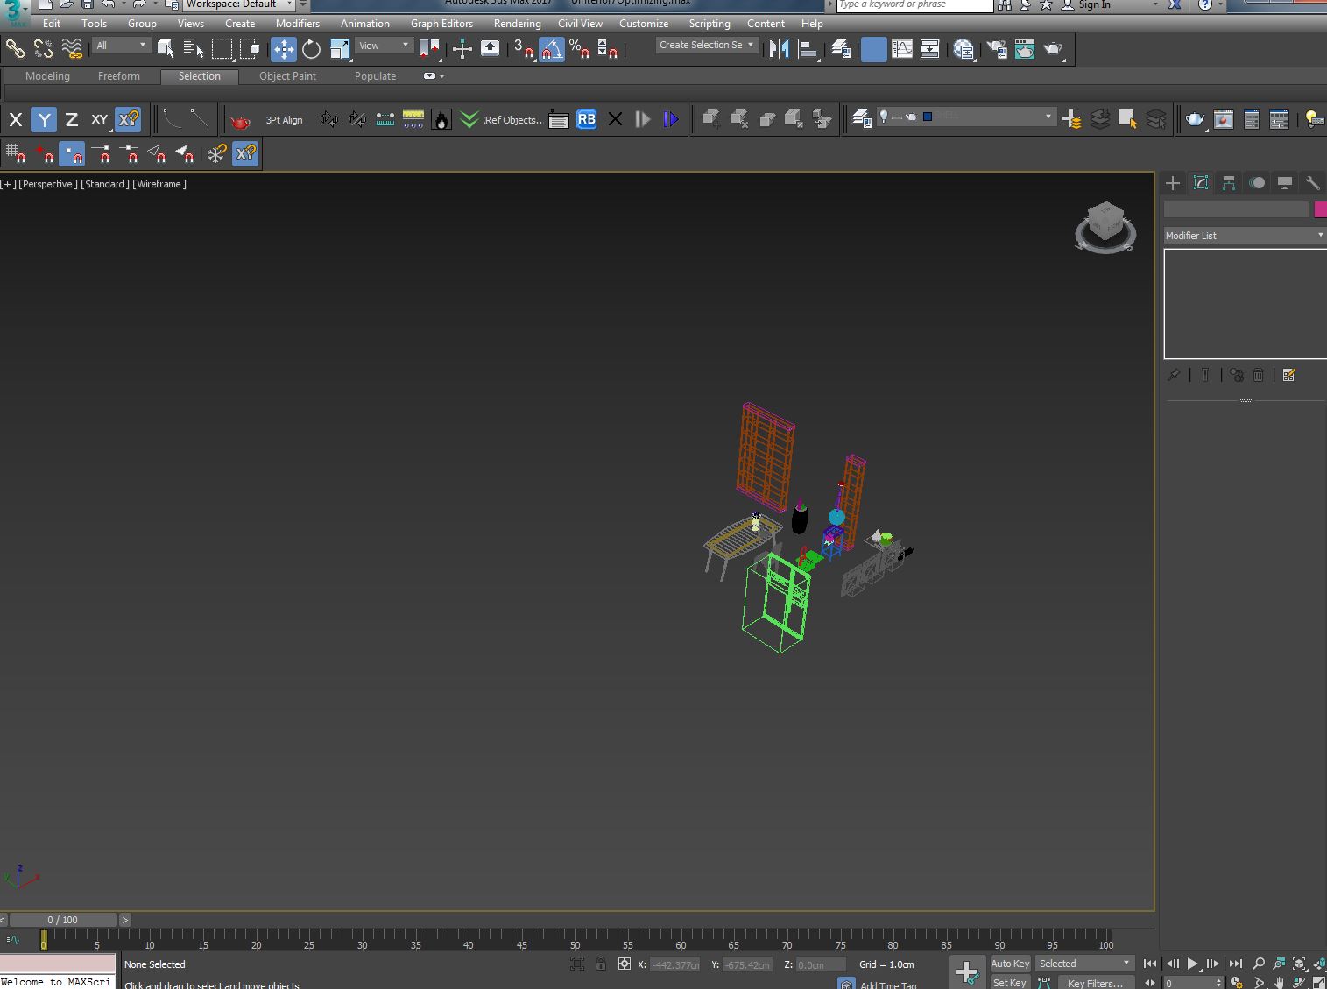This screenshot has height=989, width=1327.
Task: Restrict transform to the Z axis
Action: coord(72,119)
